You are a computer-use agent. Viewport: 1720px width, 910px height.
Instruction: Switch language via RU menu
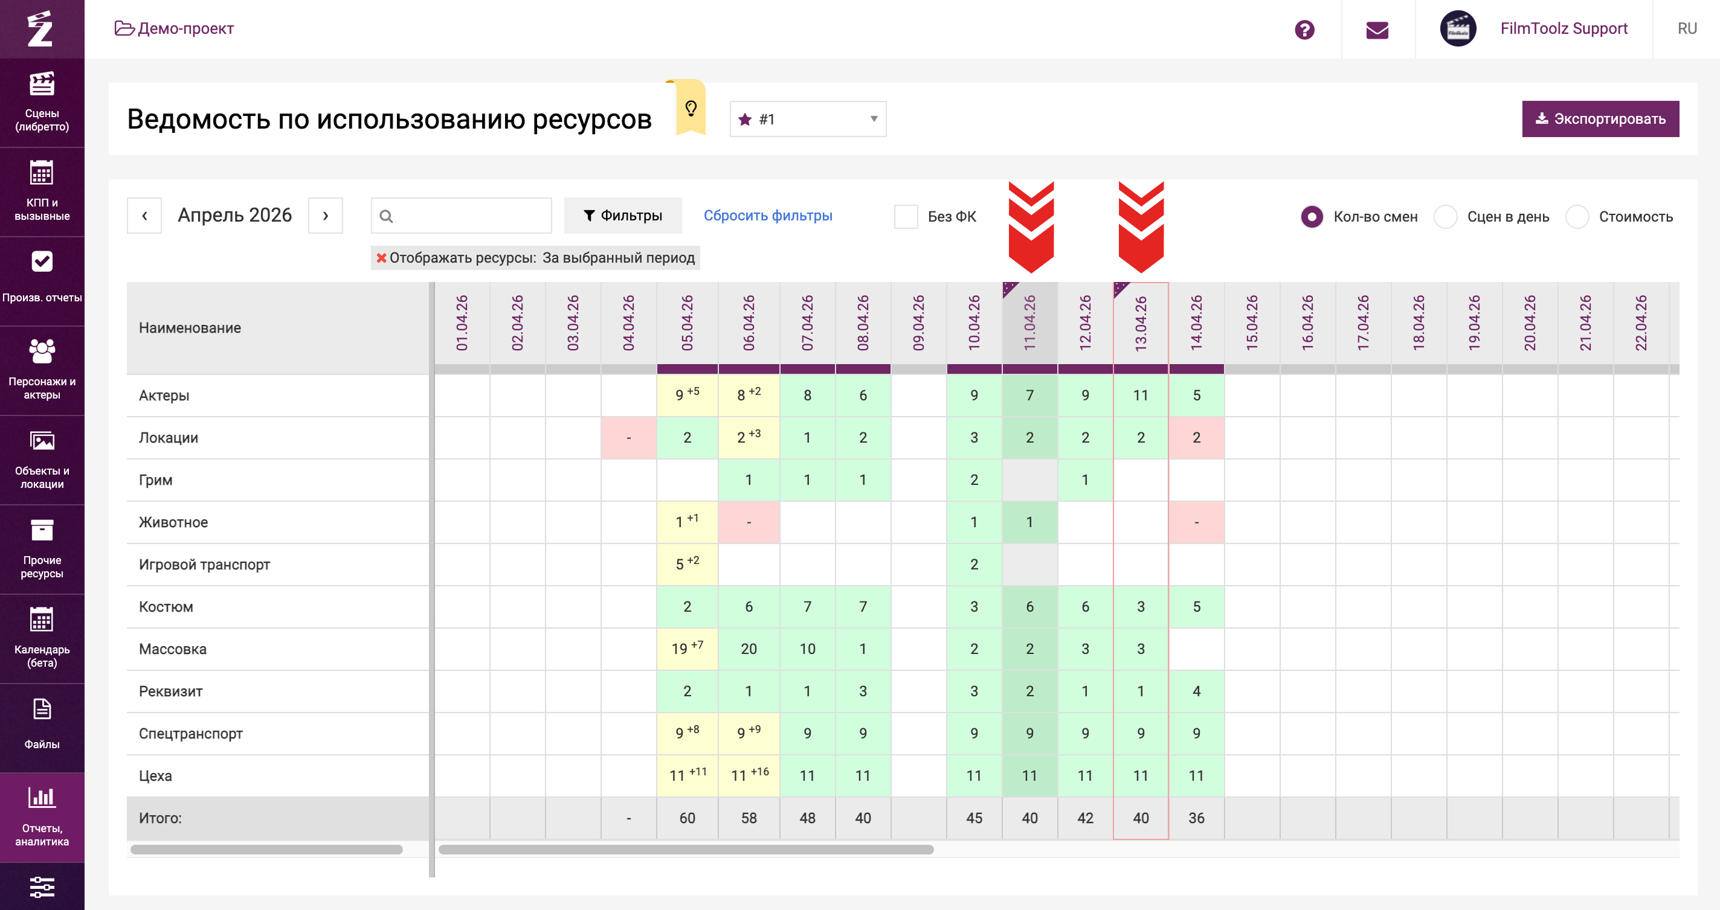(x=1687, y=29)
